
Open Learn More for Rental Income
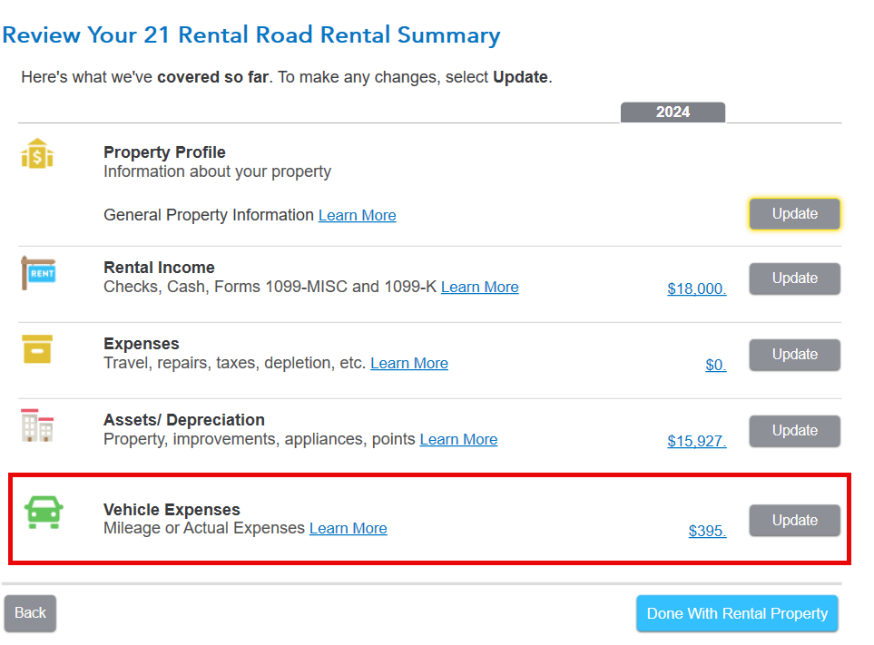click(480, 288)
